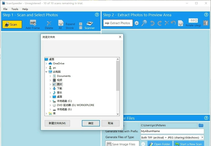Click the yellow Scan button
The height and width of the screenshot is (146, 211).
click(12, 24)
